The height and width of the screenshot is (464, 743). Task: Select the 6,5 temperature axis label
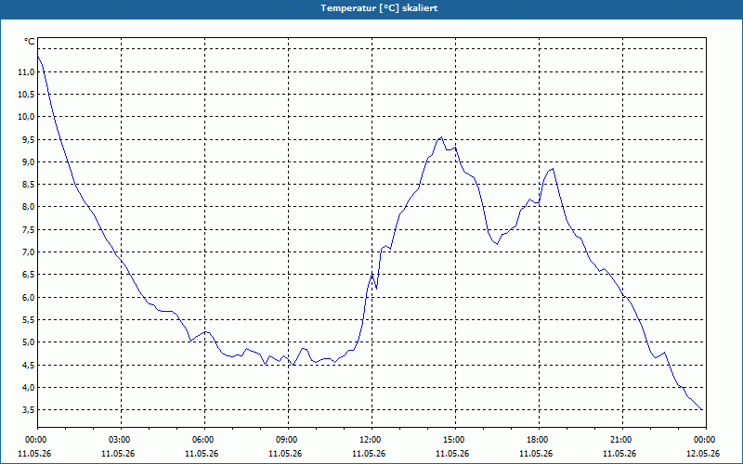pyautogui.click(x=28, y=275)
